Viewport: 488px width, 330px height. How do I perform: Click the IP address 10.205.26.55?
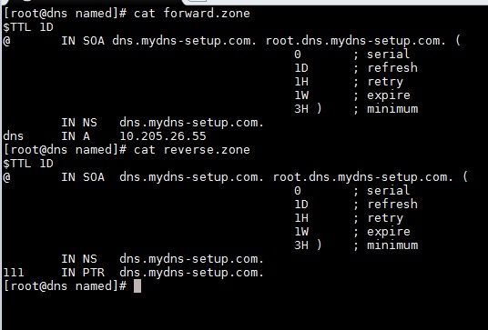[x=163, y=136]
